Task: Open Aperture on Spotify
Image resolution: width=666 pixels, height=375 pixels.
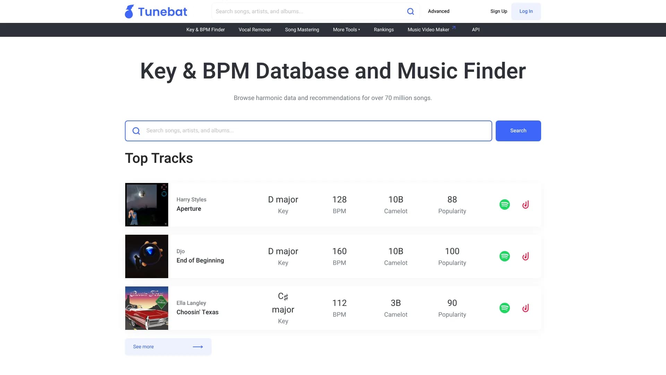Action: pos(505,205)
